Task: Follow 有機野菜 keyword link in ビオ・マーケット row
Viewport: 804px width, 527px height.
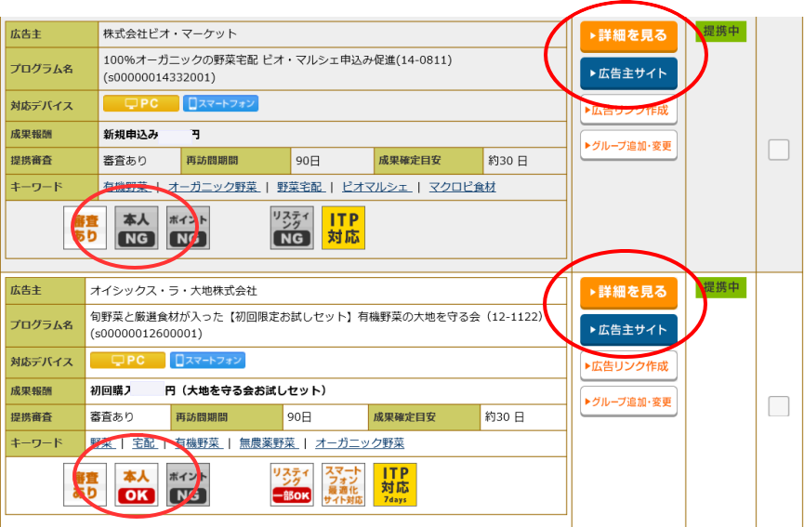Action: point(126,187)
